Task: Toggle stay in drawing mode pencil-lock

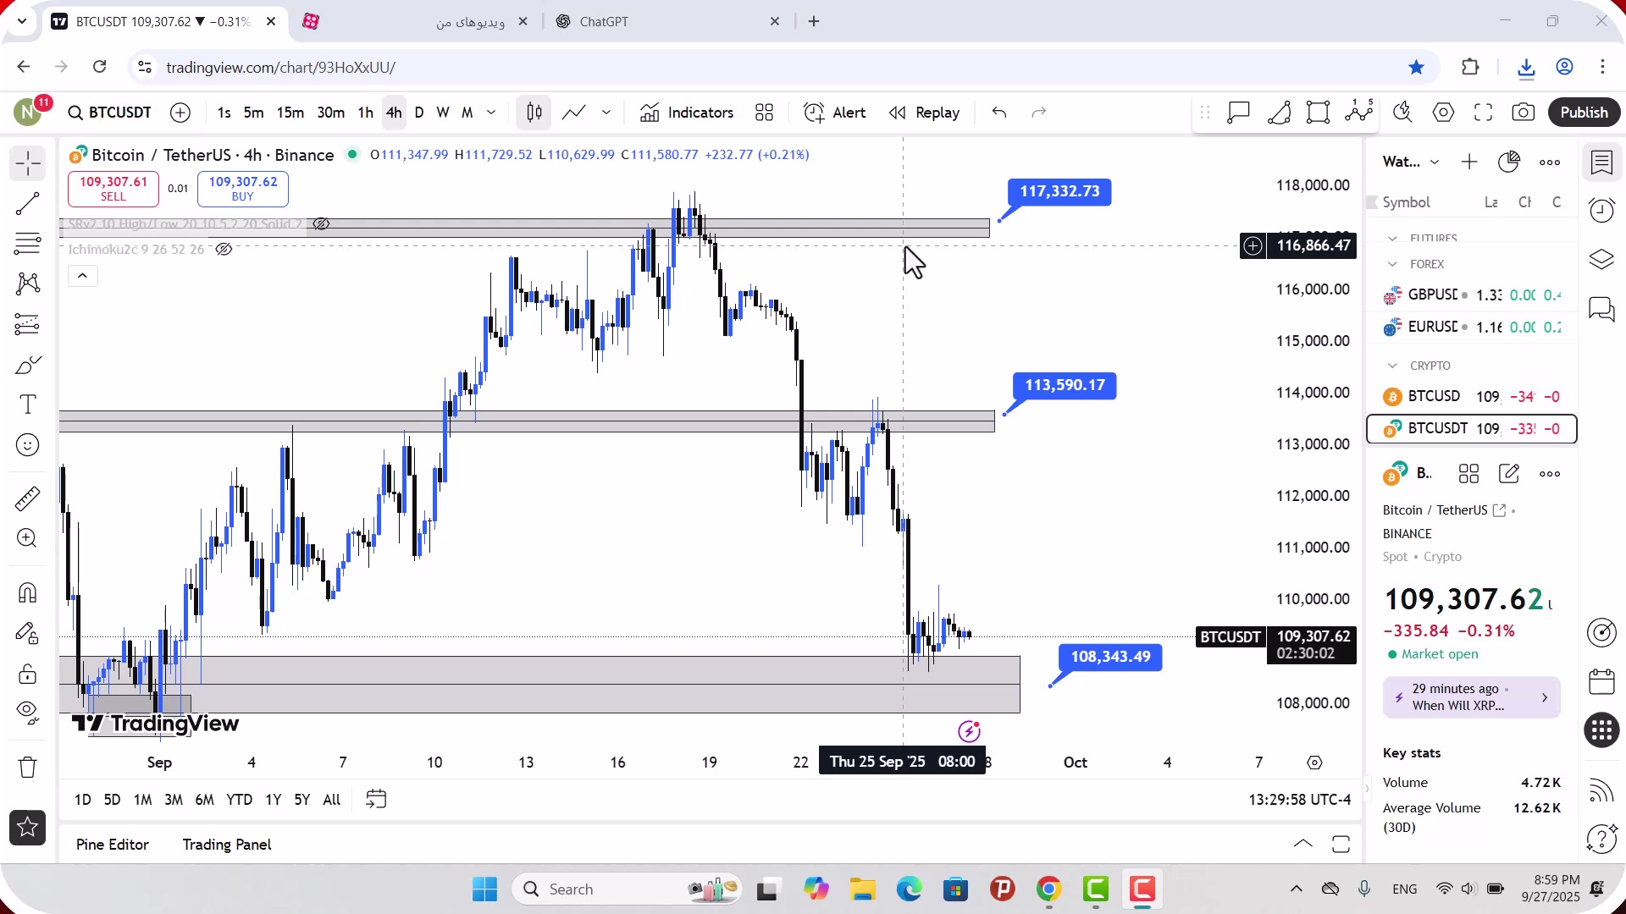Action: coord(27,633)
